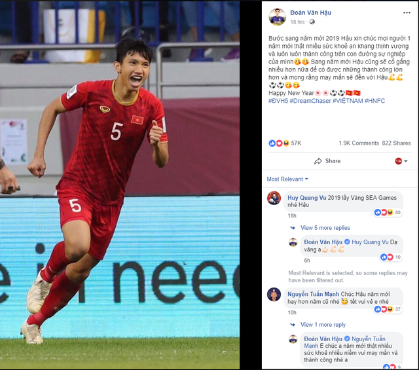Open reactions on Huy Quang Vu's comment
This screenshot has height=370, width=419.
pyautogui.click(x=388, y=212)
